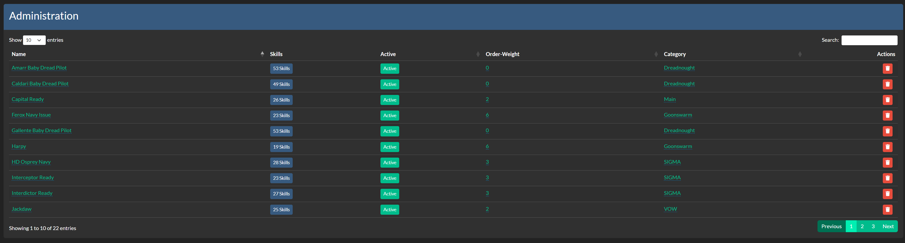Image resolution: width=905 pixels, height=243 pixels.
Task: Click trash icon for Interdictor Ready
Action: 887,194
